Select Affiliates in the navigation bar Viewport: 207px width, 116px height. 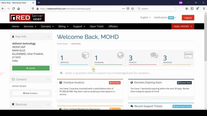113,26
